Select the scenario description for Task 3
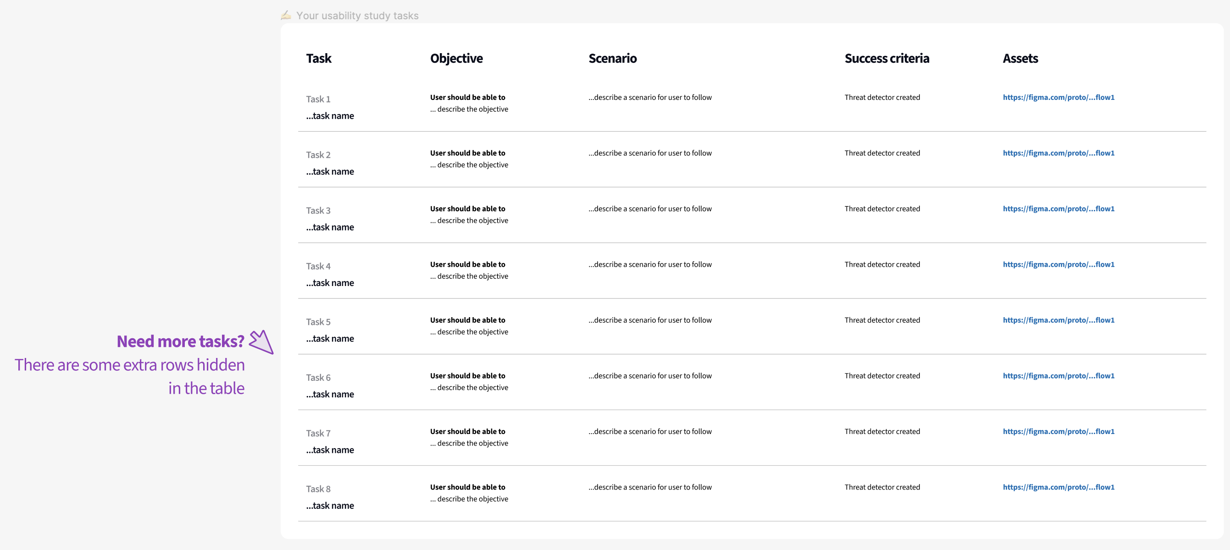The width and height of the screenshot is (1230, 550). tap(650, 209)
